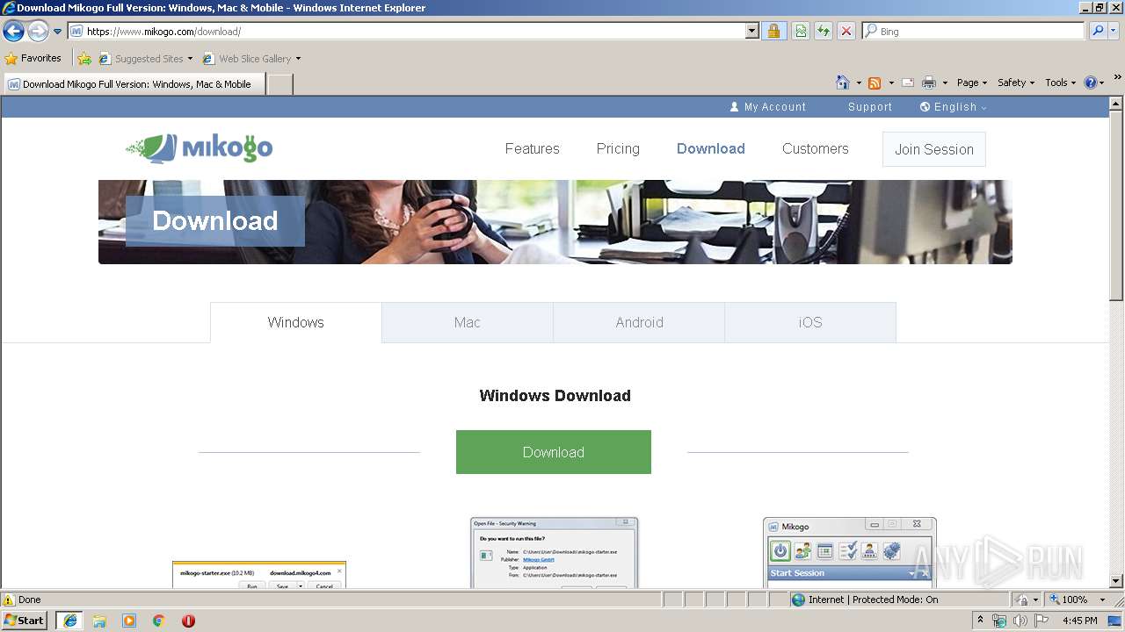Viewport: 1125px width, 632px height.
Task: Click the Home icon in command bar
Action: tap(843, 83)
